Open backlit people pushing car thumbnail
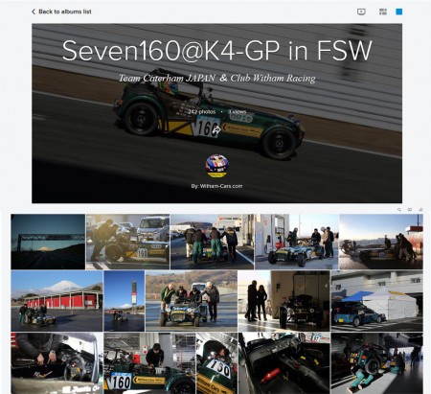The height and width of the screenshot is (394, 431). pyautogui.click(x=381, y=242)
